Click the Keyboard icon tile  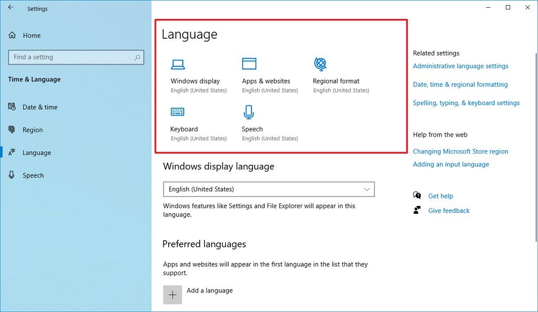178,112
